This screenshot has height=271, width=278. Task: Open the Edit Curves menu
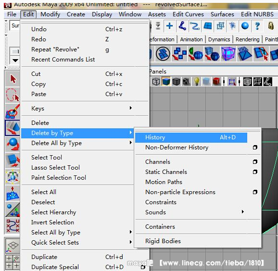tap(188, 14)
